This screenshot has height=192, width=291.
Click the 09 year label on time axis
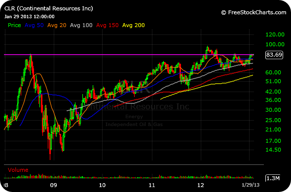54,185
